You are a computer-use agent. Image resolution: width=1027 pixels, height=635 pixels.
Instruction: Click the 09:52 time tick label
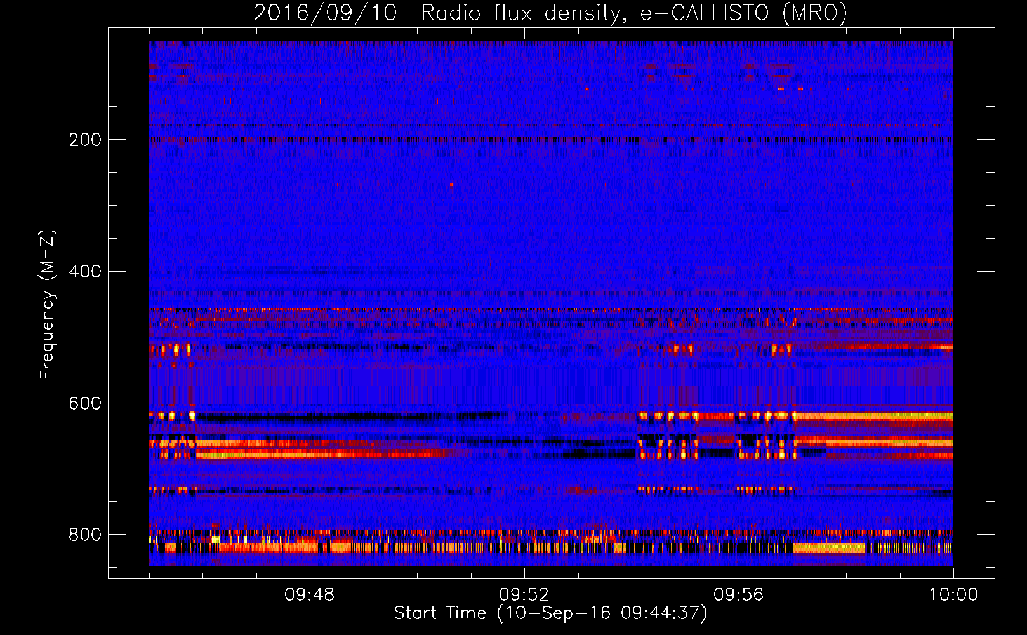click(524, 595)
